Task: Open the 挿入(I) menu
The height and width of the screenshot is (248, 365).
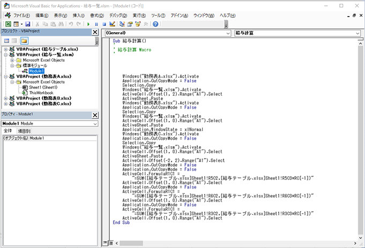Action: click(x=79, y=16)
